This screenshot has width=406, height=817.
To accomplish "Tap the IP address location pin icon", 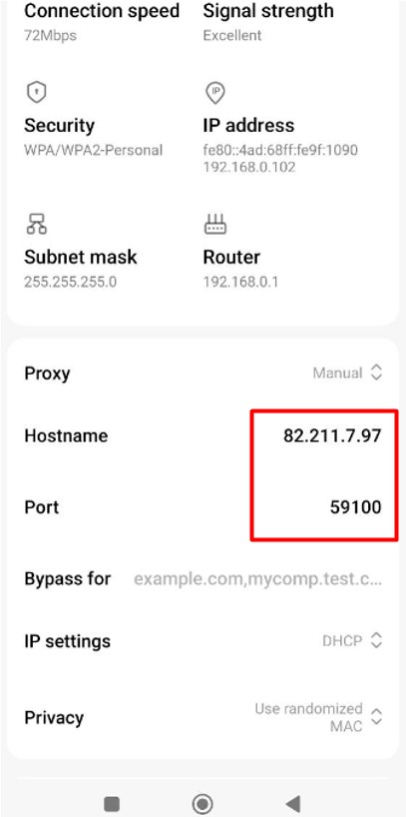I will pyautogui.click(x=215, y=93).
